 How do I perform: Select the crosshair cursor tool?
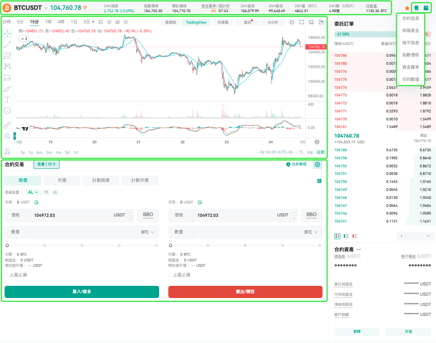pyautogui.click(x=8, y=34)
